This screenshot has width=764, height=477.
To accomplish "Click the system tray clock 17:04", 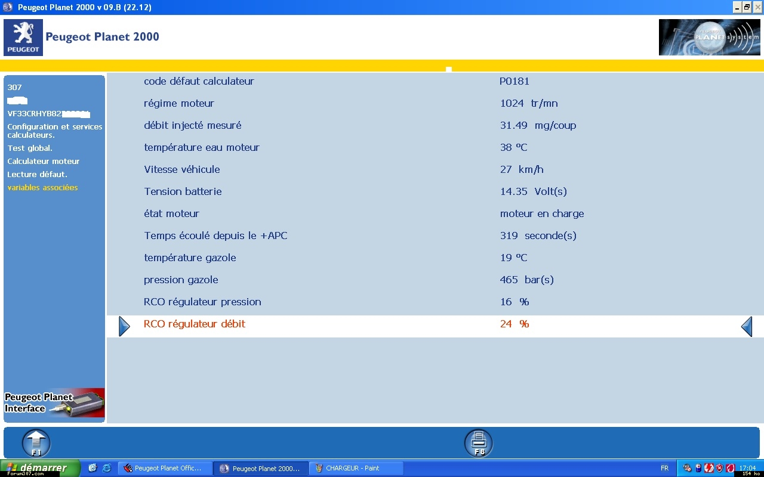I will [x=747, y=468].
